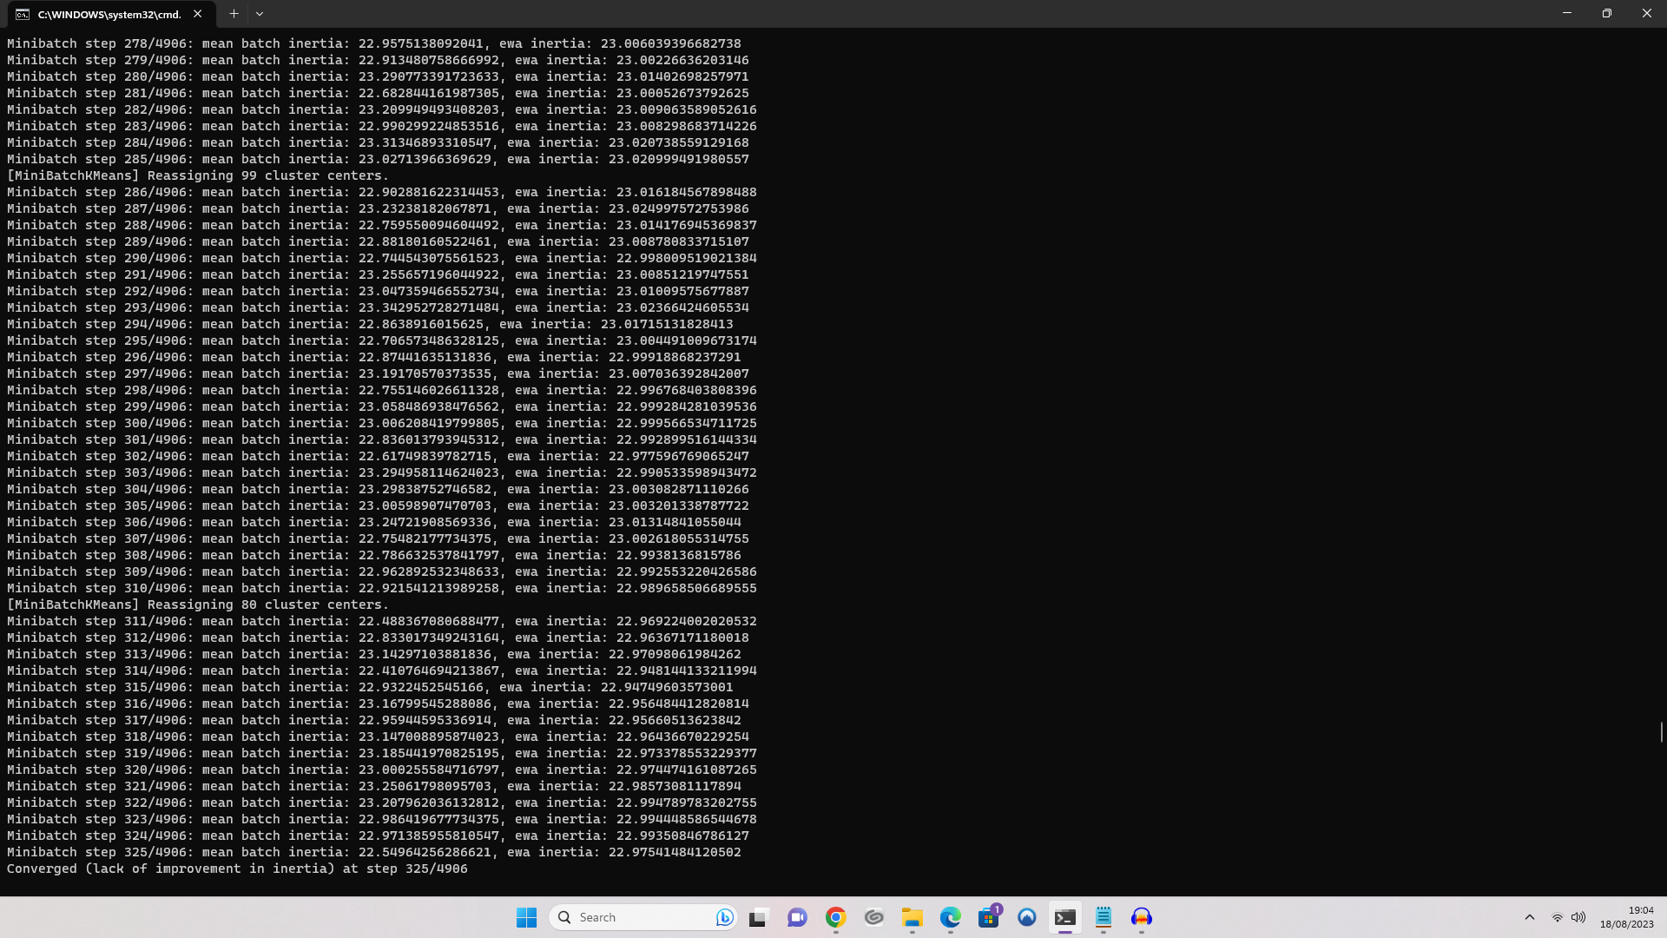Expand hidden icons in the system tray
The width and height of the screenshot is (1667, 938).
pos(1529,916)
